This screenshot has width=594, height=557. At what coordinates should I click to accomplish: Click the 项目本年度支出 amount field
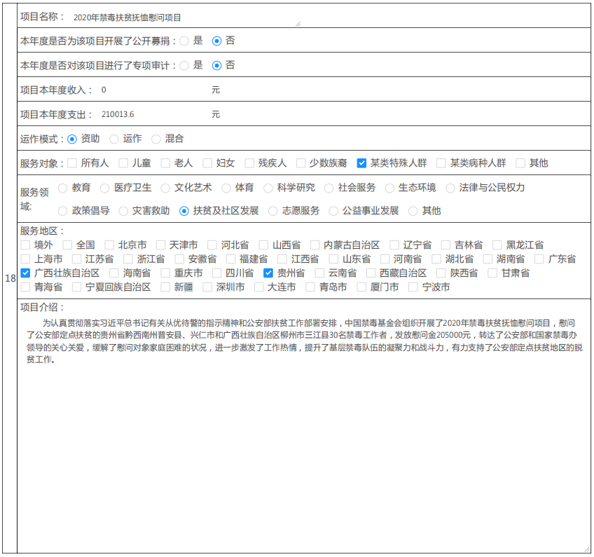point(153,114)
